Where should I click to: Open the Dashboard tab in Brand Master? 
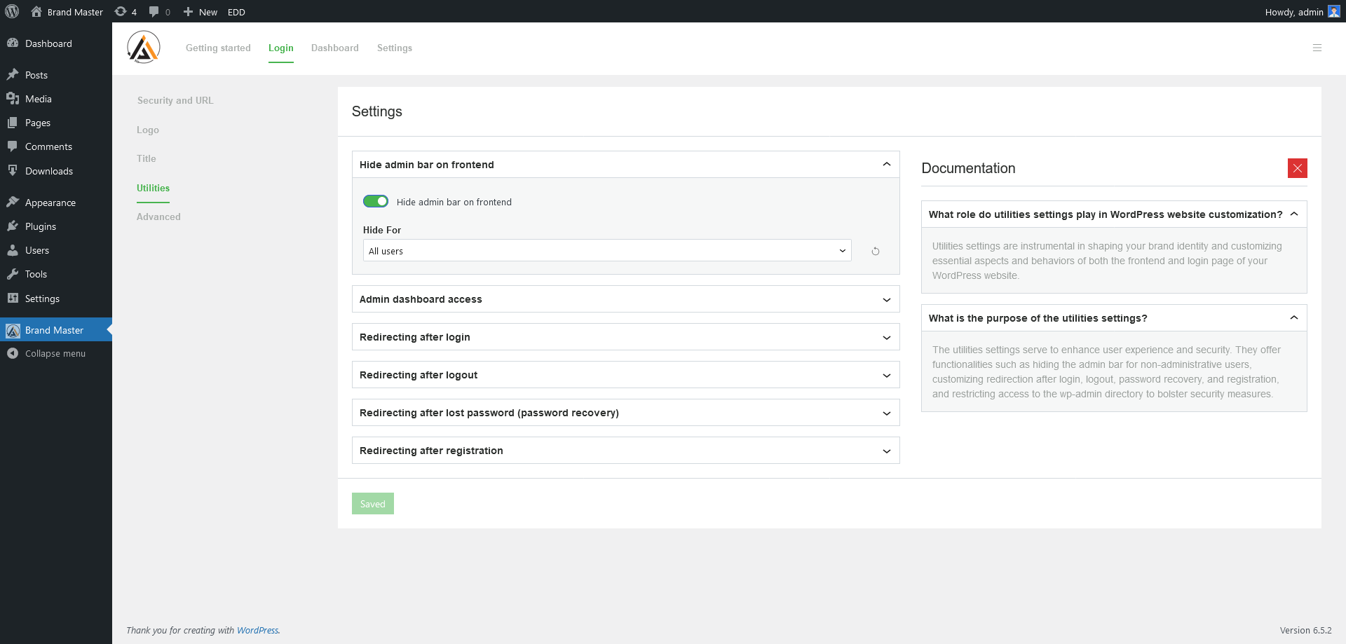(334, 48)
